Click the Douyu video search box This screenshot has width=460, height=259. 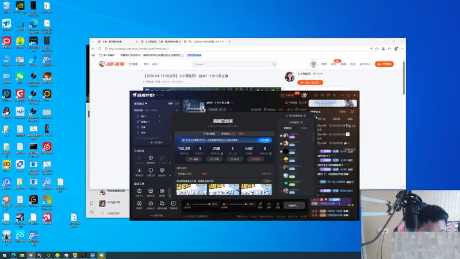coord(235,64)
